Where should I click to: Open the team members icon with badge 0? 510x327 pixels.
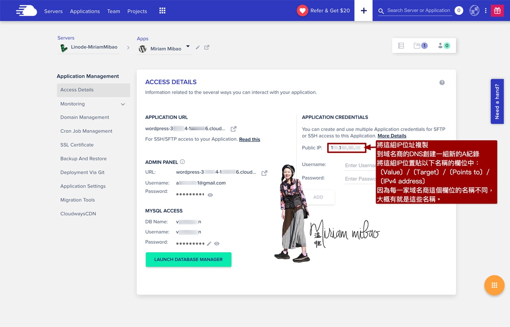pos(444,45)
